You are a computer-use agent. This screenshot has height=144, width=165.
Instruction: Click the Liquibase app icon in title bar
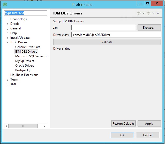click(x=5, y=4)
